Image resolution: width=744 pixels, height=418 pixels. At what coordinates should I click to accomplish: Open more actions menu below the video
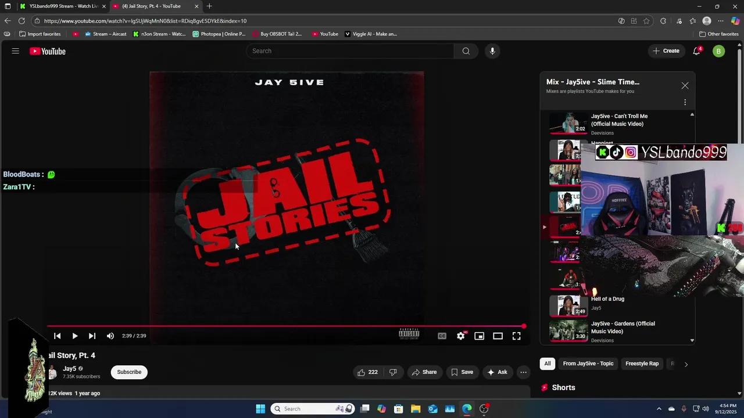tap(523, 372)
